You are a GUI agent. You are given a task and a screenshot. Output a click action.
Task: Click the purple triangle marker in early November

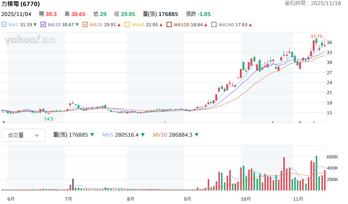pyautogui.click(x=300, y=122)
